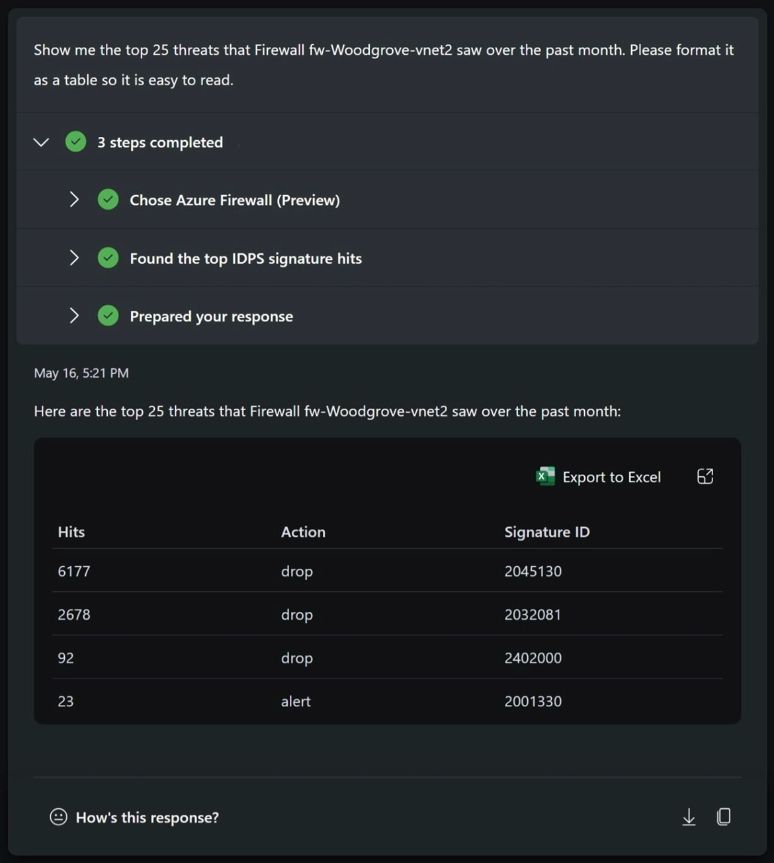
Task: Click the checkmark beside Chose Azure Firewall (Preview)
Action: tap(108, 199)
